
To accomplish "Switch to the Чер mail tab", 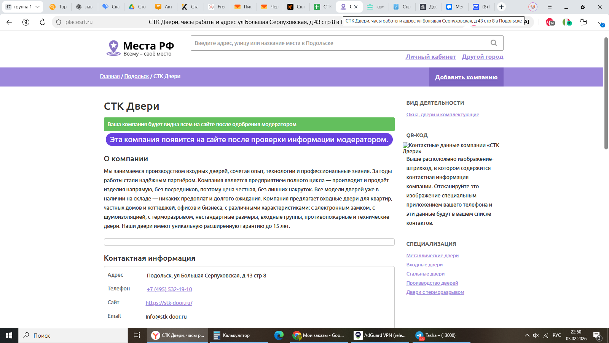I will pos(269,6).
